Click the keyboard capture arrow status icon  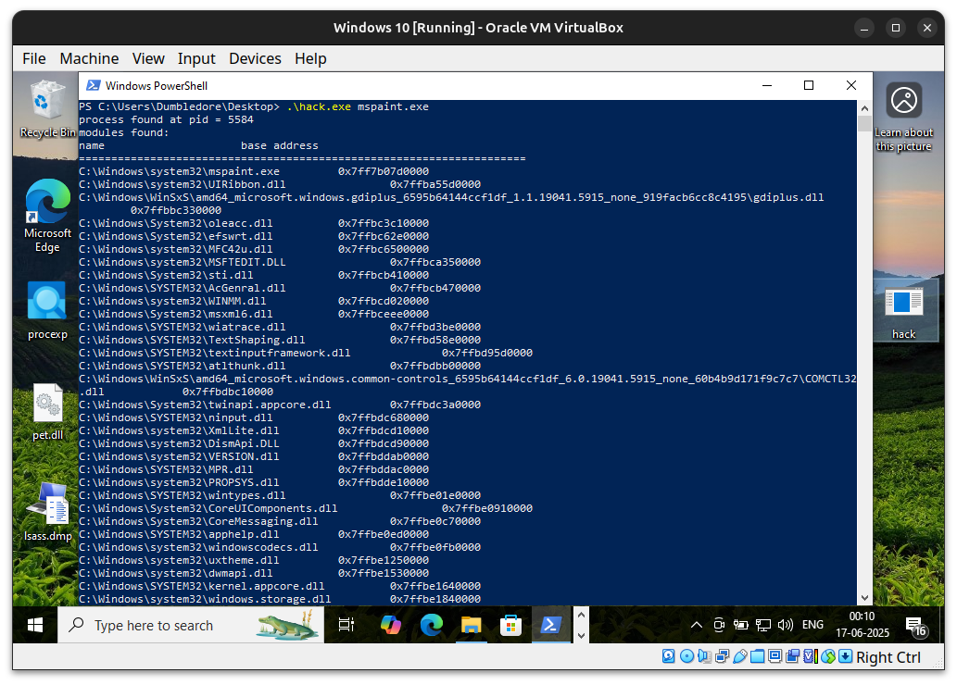(846, 657)
